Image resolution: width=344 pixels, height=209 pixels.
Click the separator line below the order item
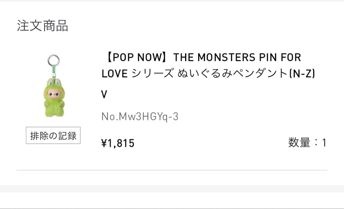172,170
